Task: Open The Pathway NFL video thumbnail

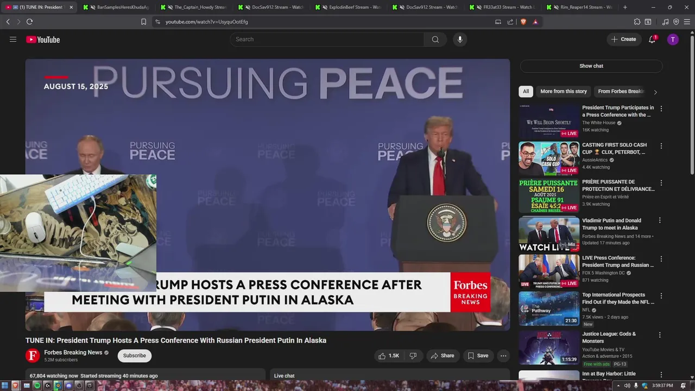Action: (549, 308)
